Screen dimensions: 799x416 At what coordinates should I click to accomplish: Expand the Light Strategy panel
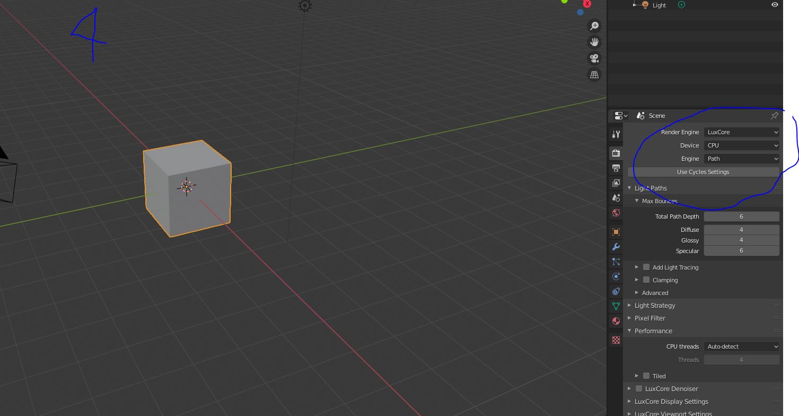point(655,306)
